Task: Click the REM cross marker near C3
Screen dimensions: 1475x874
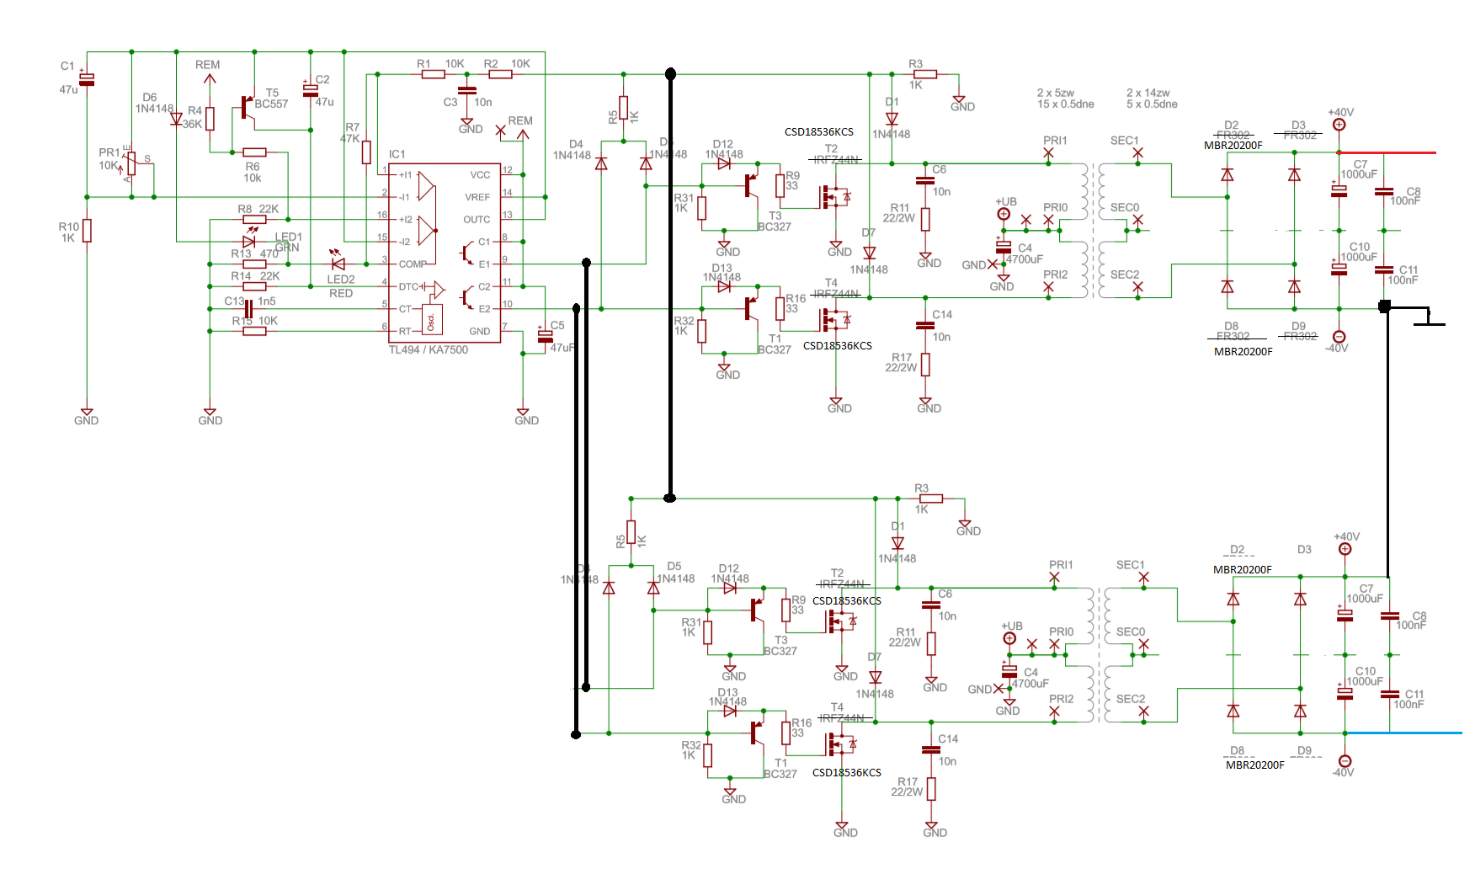Action: pyautogui.click(x=501, y=131)
